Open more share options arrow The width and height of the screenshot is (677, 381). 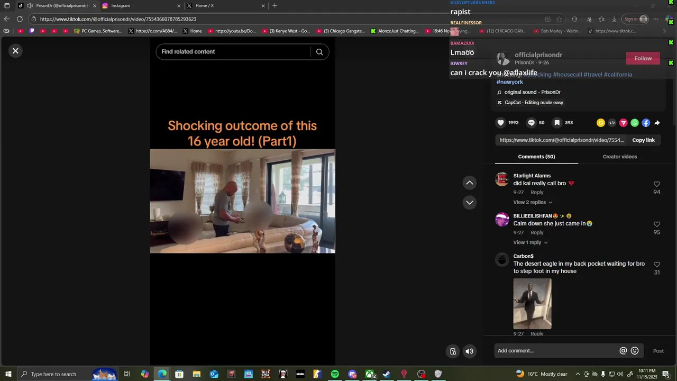(x=657, y=123)
